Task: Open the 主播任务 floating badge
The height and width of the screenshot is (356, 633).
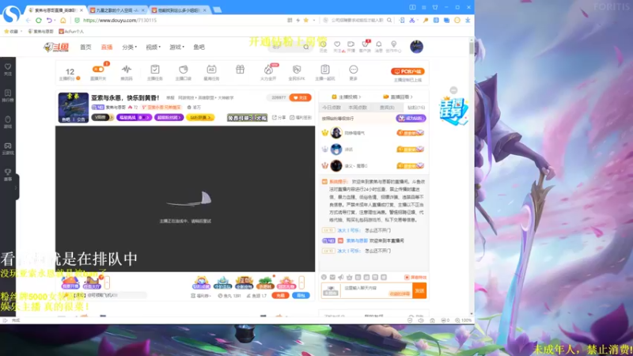Action: click(453, 111)
